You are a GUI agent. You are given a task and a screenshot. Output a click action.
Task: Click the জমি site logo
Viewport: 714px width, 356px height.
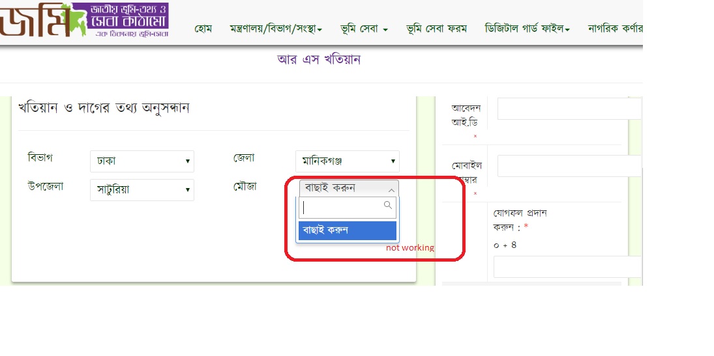point(84,20)
